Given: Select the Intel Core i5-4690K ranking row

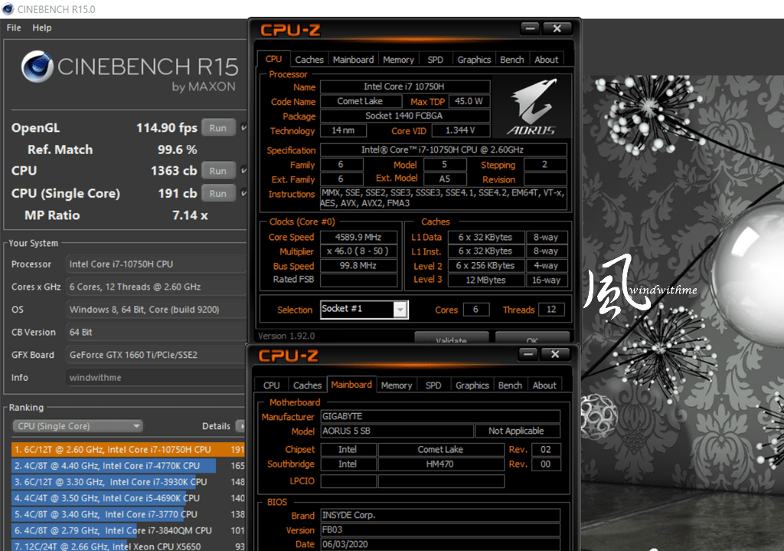Looking at the screenshot, I should pyautogui.click(x=128, y=498).
